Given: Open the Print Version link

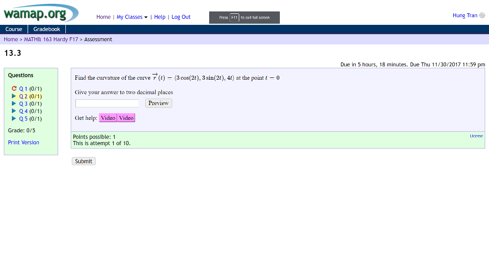Looking at the screenshot, I should pyautogui.click(x=23, y=142).
